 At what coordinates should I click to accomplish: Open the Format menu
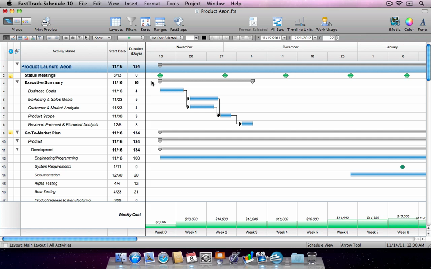tap(152, 4)
